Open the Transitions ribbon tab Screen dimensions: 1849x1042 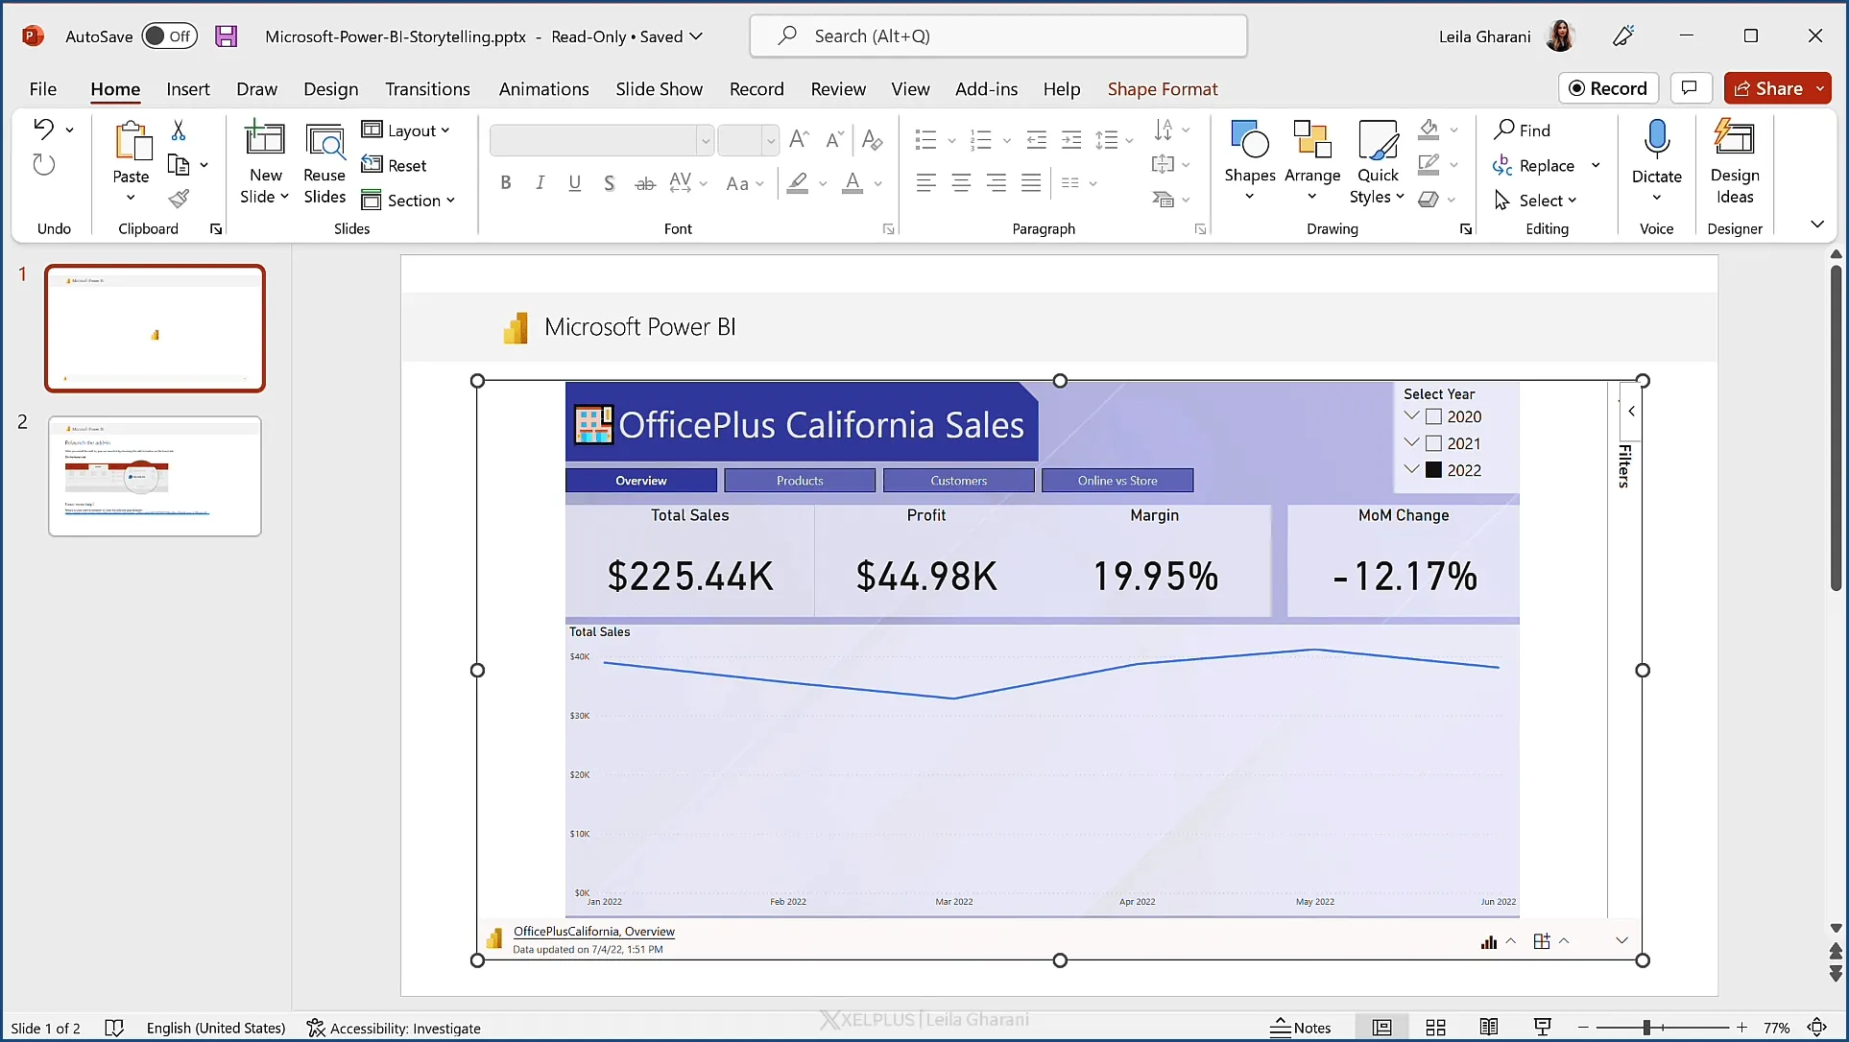coord(427,89)
